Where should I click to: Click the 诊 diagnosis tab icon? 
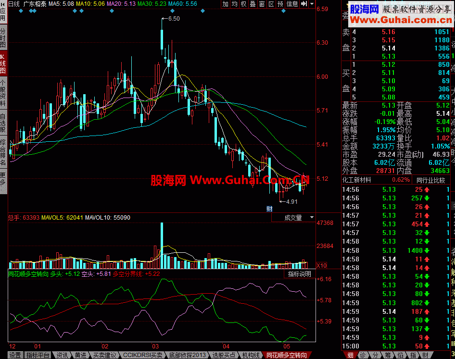363,355
